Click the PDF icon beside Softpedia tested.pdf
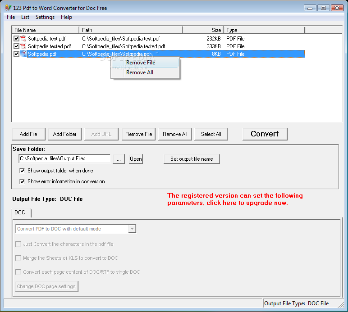The height and width of the screenshot is (312, 348). pyautogui.click(x=23, y=46)
